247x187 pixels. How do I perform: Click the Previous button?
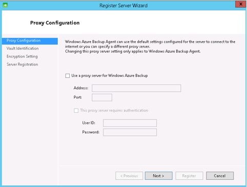(129, 176)
